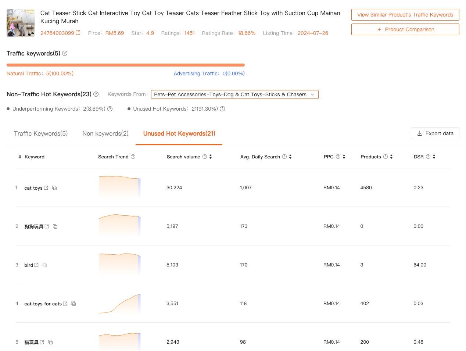Open external link for '狗狗玩具' keyword
This screenshot has height=351, width=466.
pyautogui.click(x=47, y=226)
